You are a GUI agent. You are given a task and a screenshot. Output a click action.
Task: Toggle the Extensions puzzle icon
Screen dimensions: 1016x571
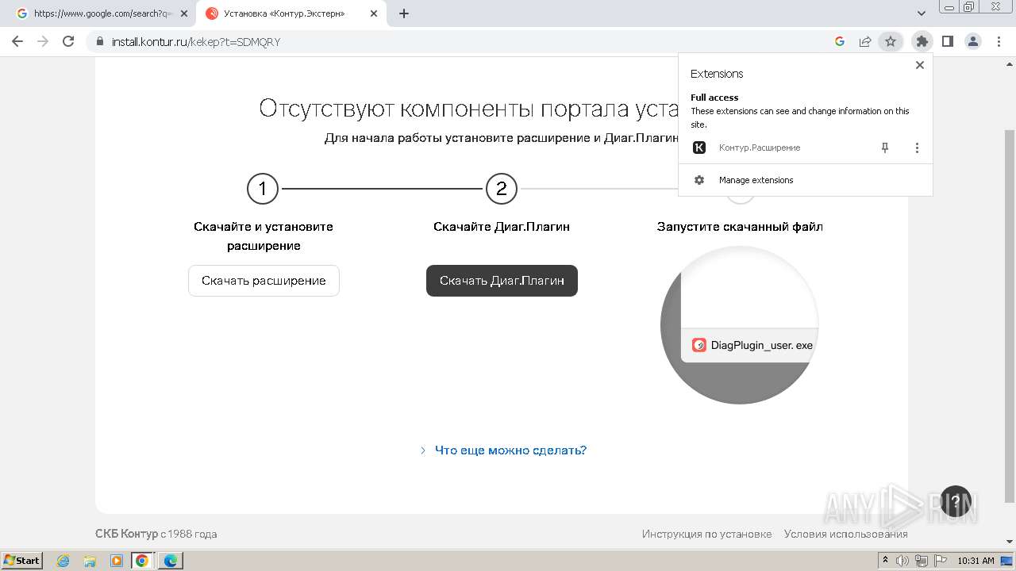click(x=922, y=41)
